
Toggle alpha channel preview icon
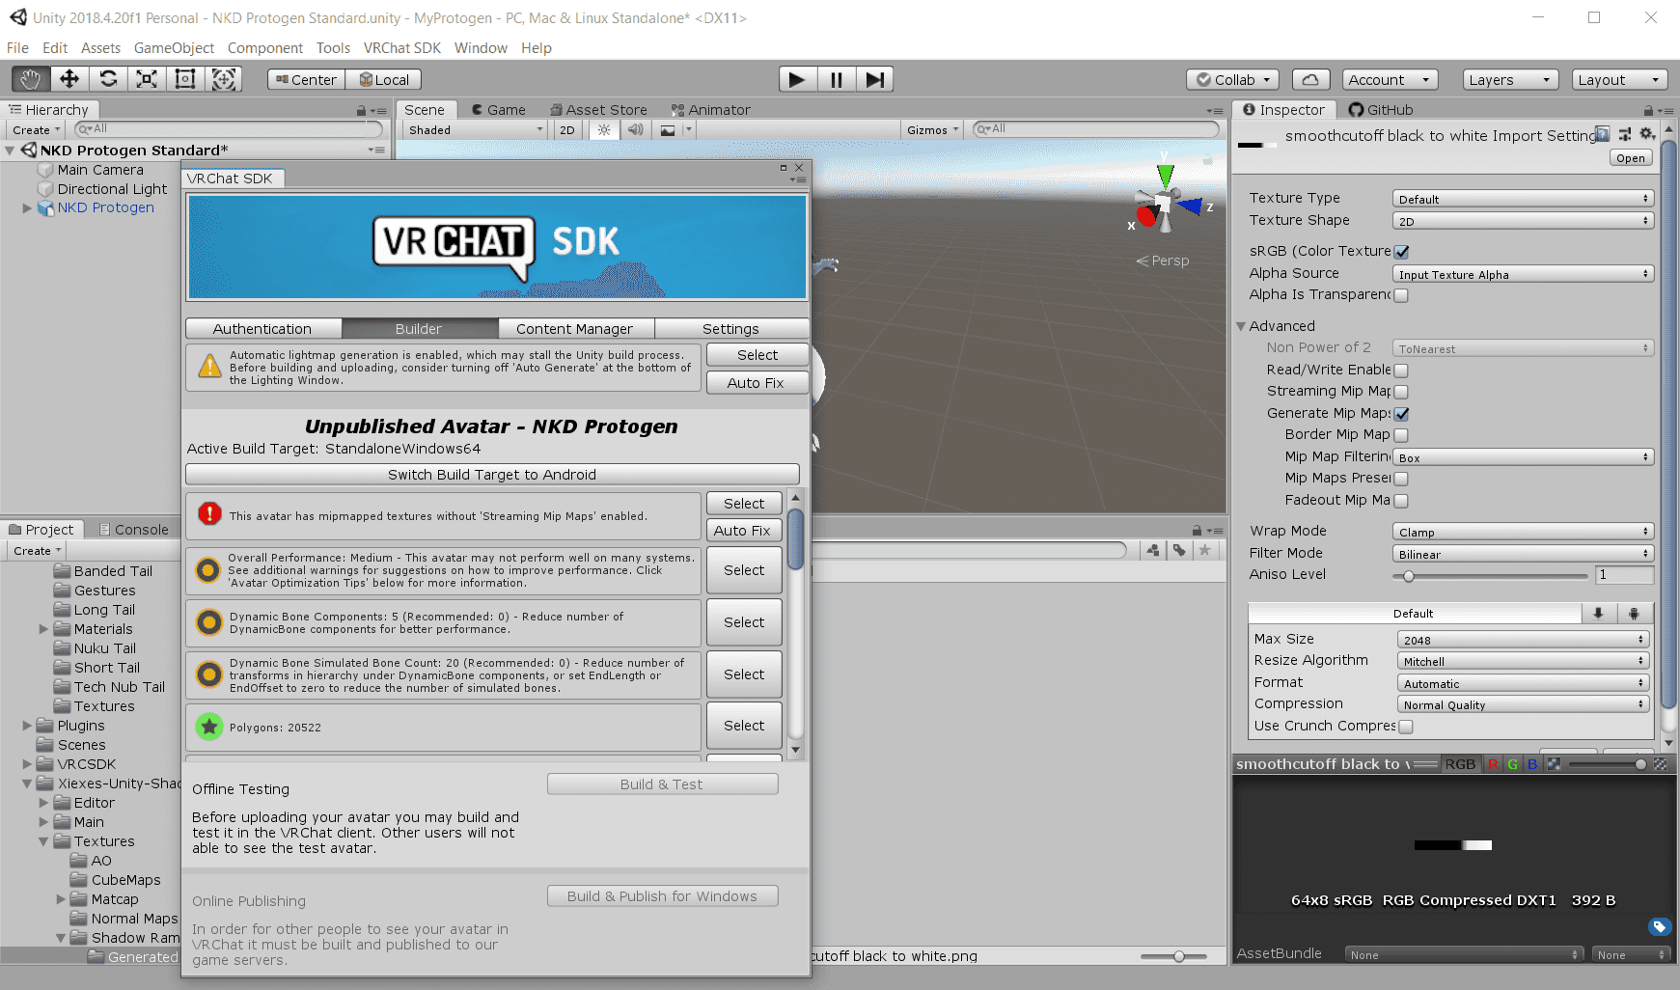pos(1554,764)
